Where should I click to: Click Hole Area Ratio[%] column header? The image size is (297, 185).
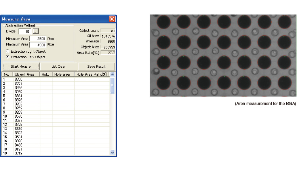pos(91,74)
